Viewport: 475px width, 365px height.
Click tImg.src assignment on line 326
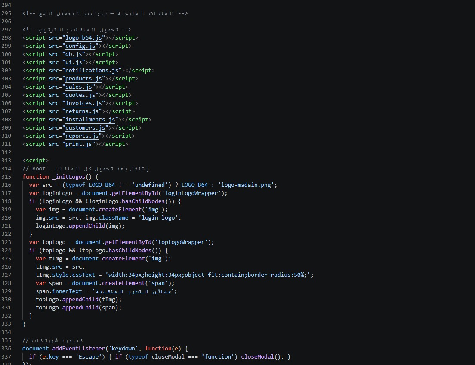(x=60, y=267)
